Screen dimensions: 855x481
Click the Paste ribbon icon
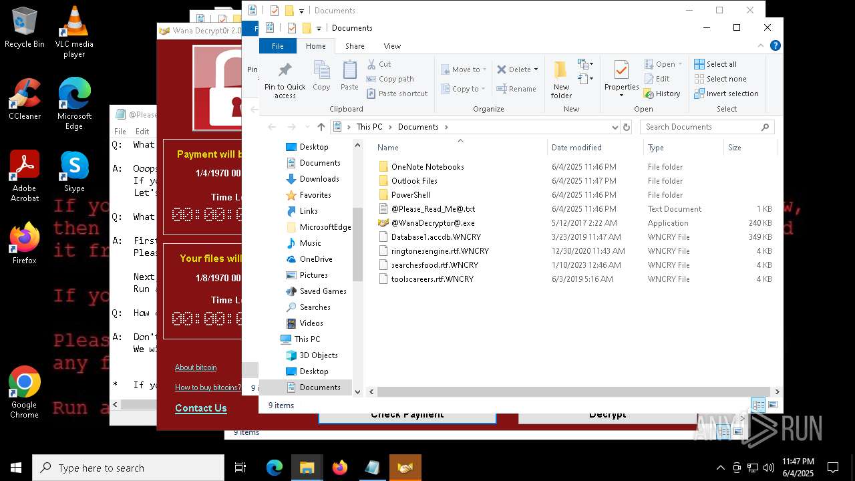349,75
